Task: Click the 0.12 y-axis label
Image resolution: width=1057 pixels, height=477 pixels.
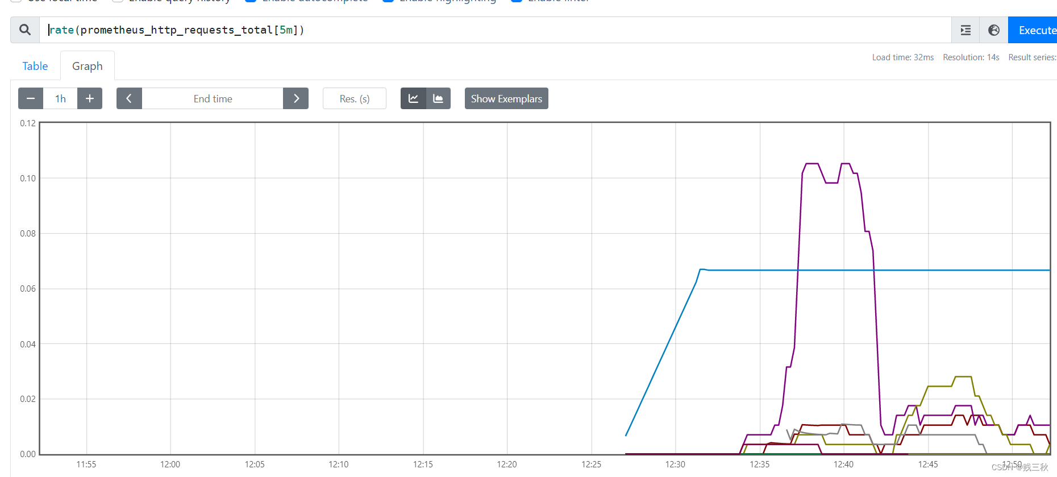Action: point(28,123)
